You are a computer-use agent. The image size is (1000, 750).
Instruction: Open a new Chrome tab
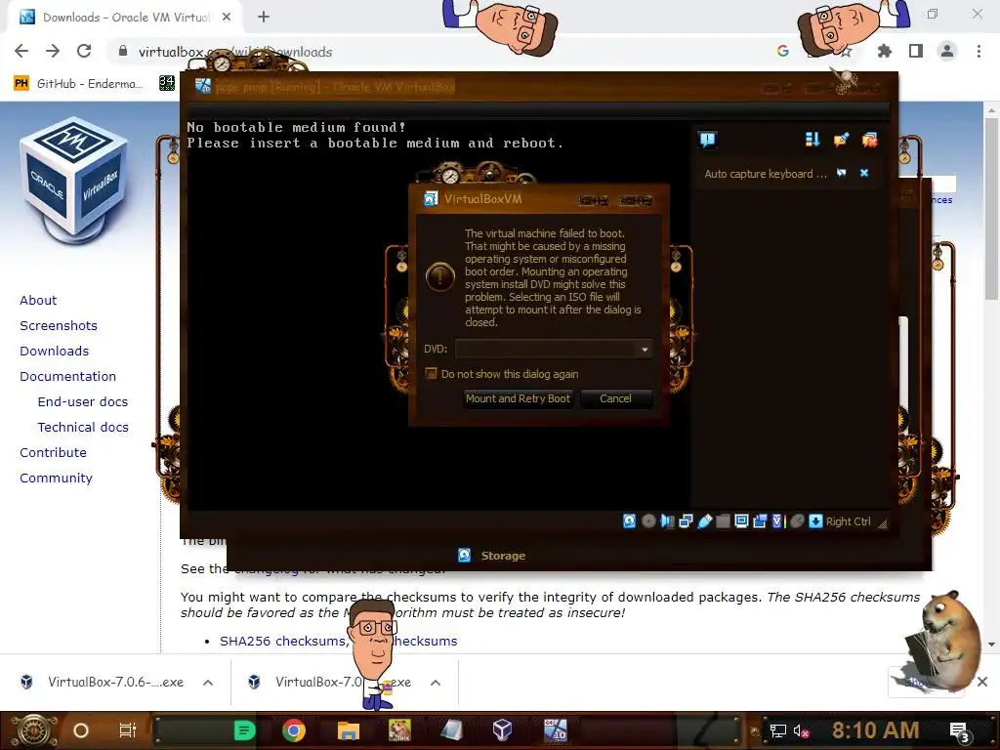coord(264,18)
